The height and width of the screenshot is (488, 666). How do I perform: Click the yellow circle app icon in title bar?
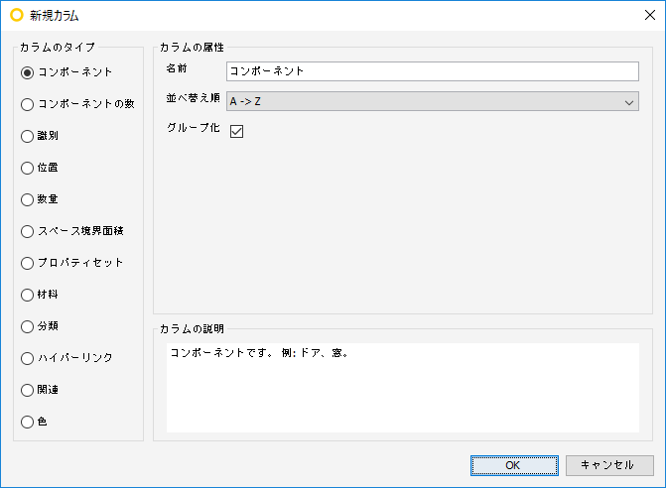click(x=17, y=15)
